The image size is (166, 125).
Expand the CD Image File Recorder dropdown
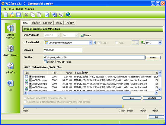pyautogui.click(x=90, y=43)
